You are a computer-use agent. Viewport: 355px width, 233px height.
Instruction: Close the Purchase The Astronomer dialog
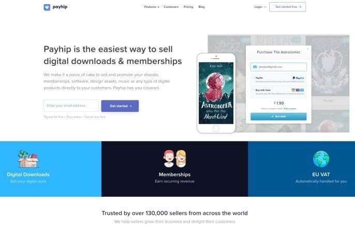coord(308,49)
